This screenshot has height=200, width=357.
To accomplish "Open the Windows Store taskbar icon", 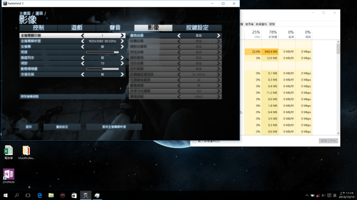I will 74,195.
